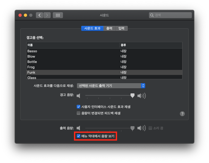Open help with the question mark button
209x163 pixels.
pyautogui.click(x=182, y=114)
